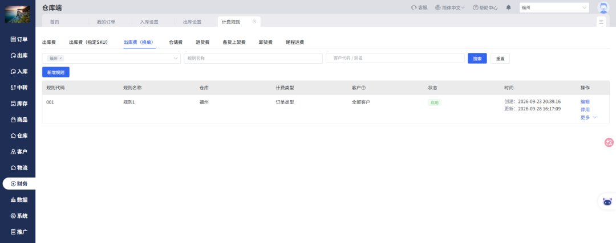The width and height of the screenshot is (616, 243).
Task: Click 编辑 for rule 001
Action: [x=585, y=102]
